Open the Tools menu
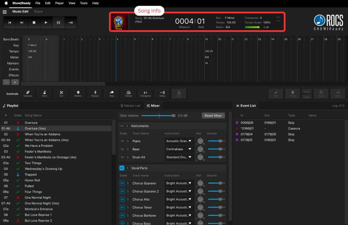 tap(84, 3)
